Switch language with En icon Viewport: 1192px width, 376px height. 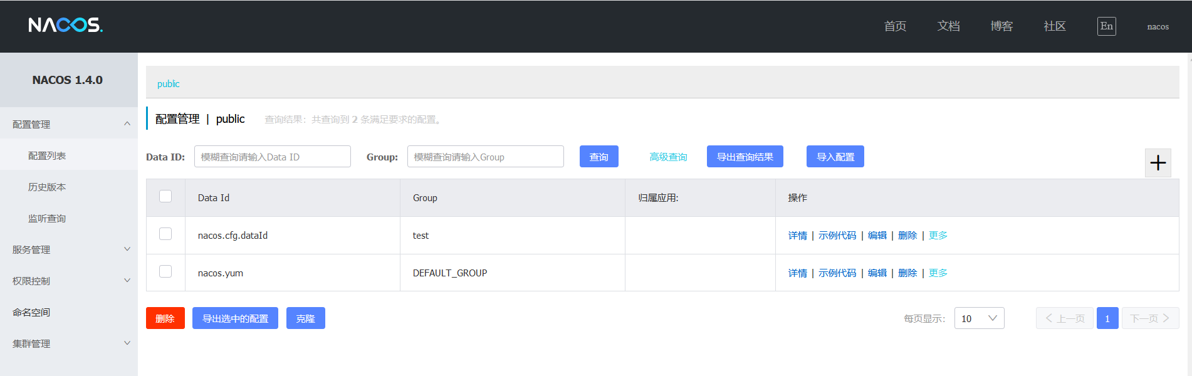coord(1106,26)
